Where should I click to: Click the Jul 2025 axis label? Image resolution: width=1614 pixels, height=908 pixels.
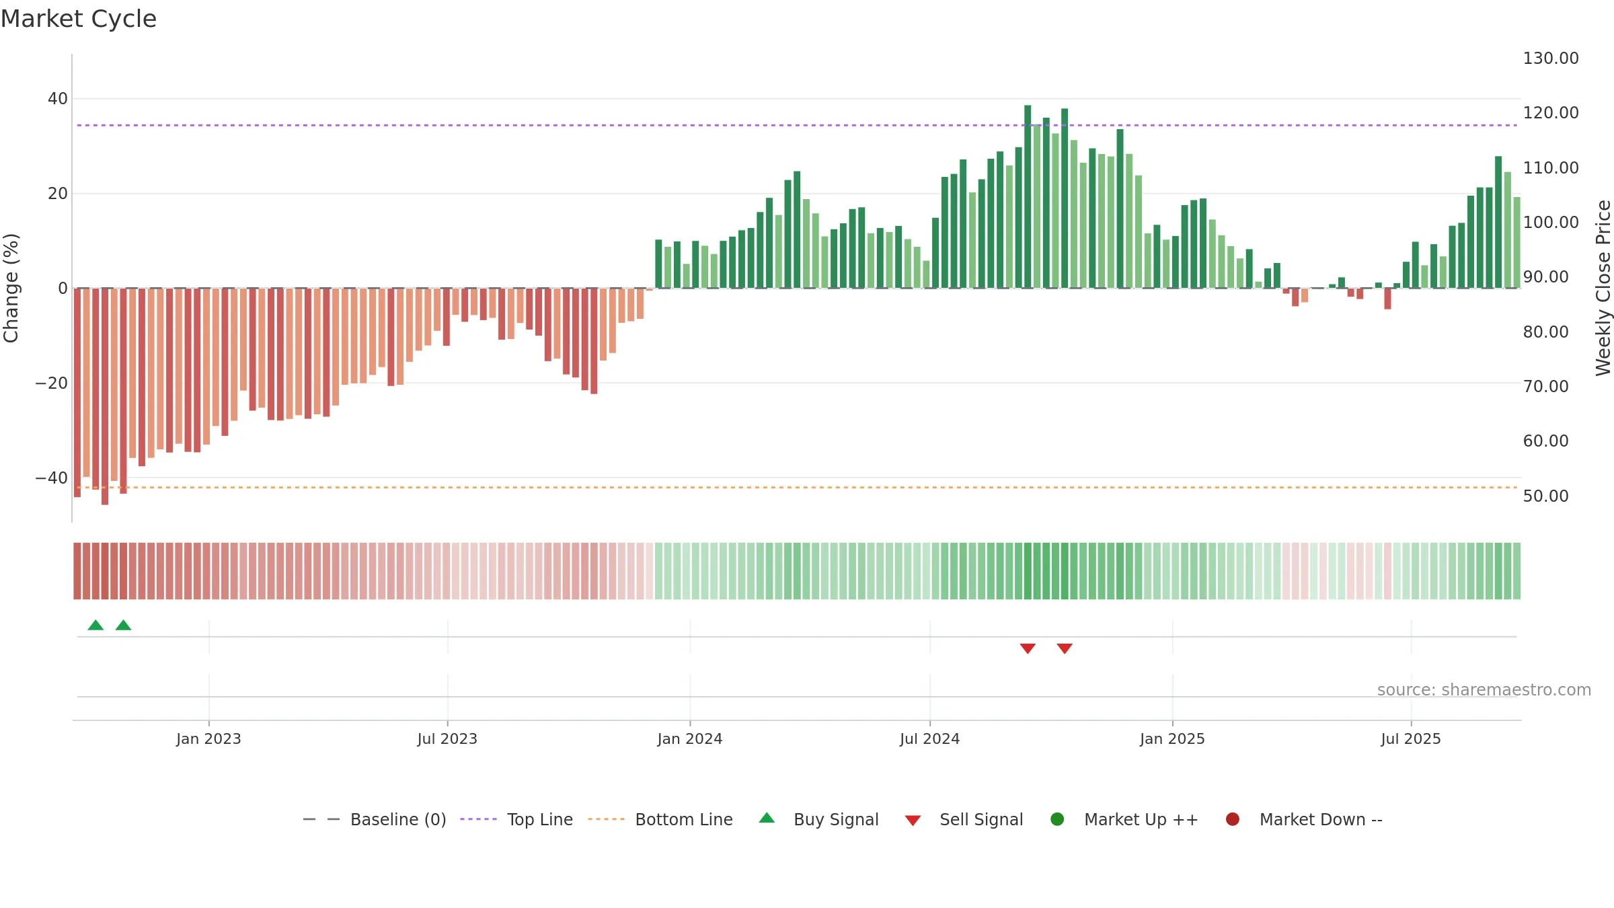(x=1411, y=739)
